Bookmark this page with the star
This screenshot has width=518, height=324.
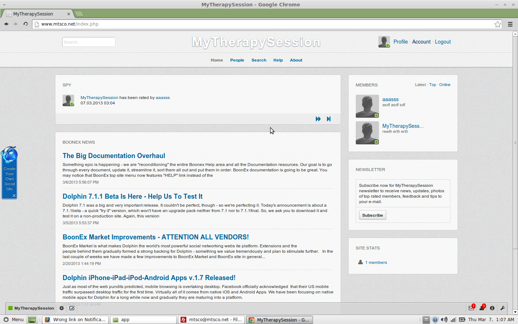coord(497,24)
